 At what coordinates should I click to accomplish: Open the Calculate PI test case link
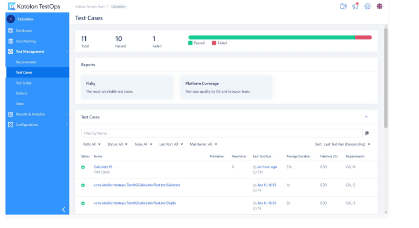click(103, 167)
